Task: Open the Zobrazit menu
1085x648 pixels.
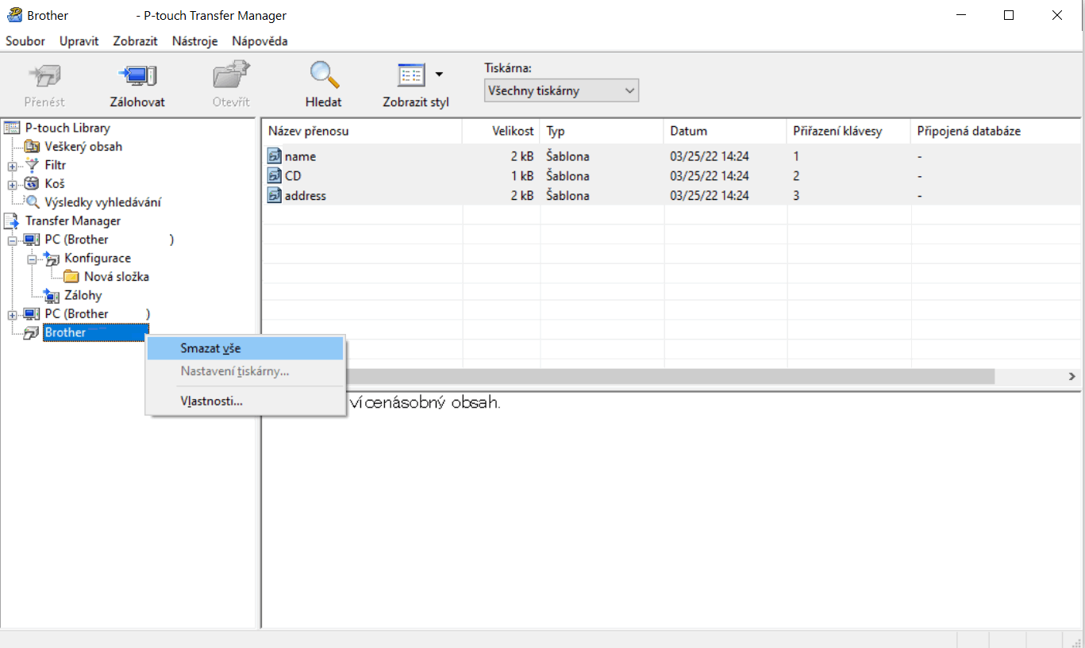Action: pos(135,40)
